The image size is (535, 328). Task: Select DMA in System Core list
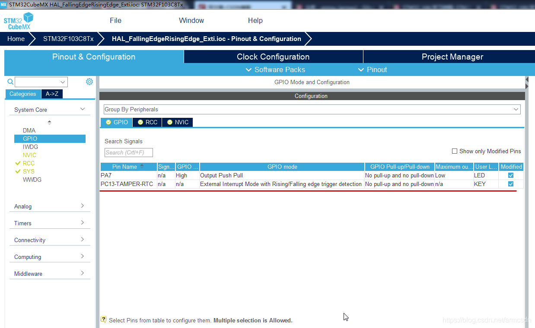point(29,130)
